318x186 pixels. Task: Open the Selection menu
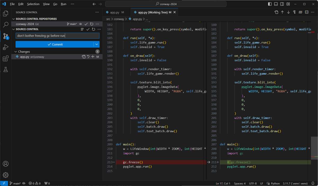33,4
